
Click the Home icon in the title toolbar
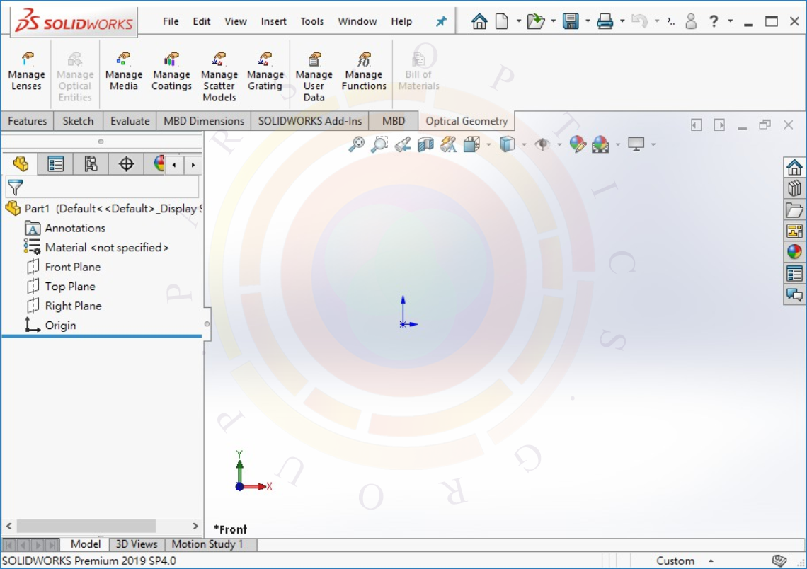[479, 21]
